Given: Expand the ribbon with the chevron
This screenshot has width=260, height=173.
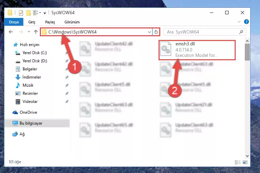Looking at the screenshot, I should (239, 22).
